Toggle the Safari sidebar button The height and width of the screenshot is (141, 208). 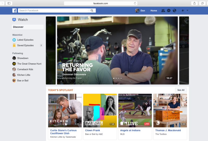(x=9, y=3)
